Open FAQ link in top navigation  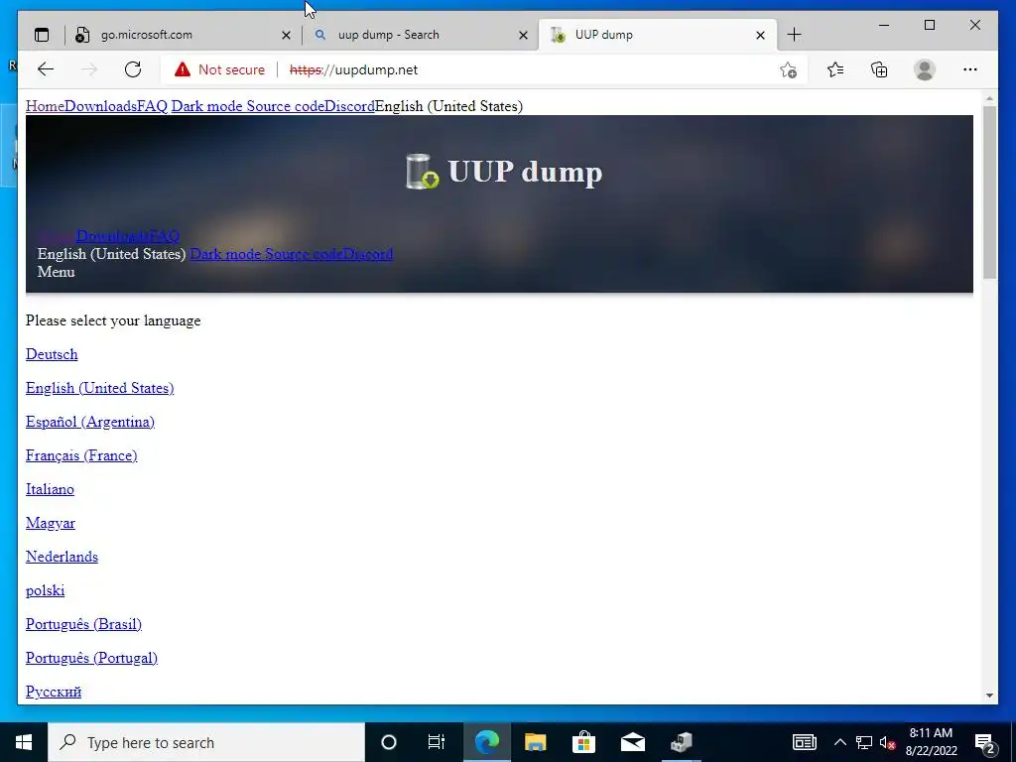(x=152, y=106)
